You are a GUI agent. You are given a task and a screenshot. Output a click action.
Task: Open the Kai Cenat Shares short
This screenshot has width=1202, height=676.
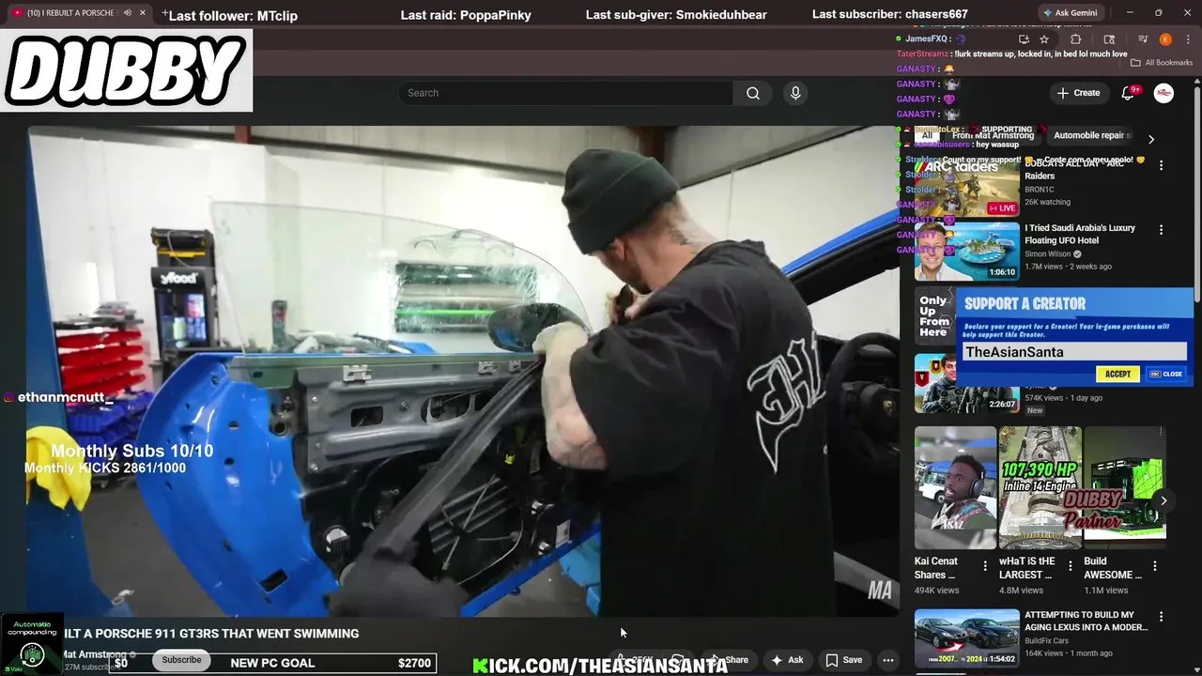click(x=955, y=488)
